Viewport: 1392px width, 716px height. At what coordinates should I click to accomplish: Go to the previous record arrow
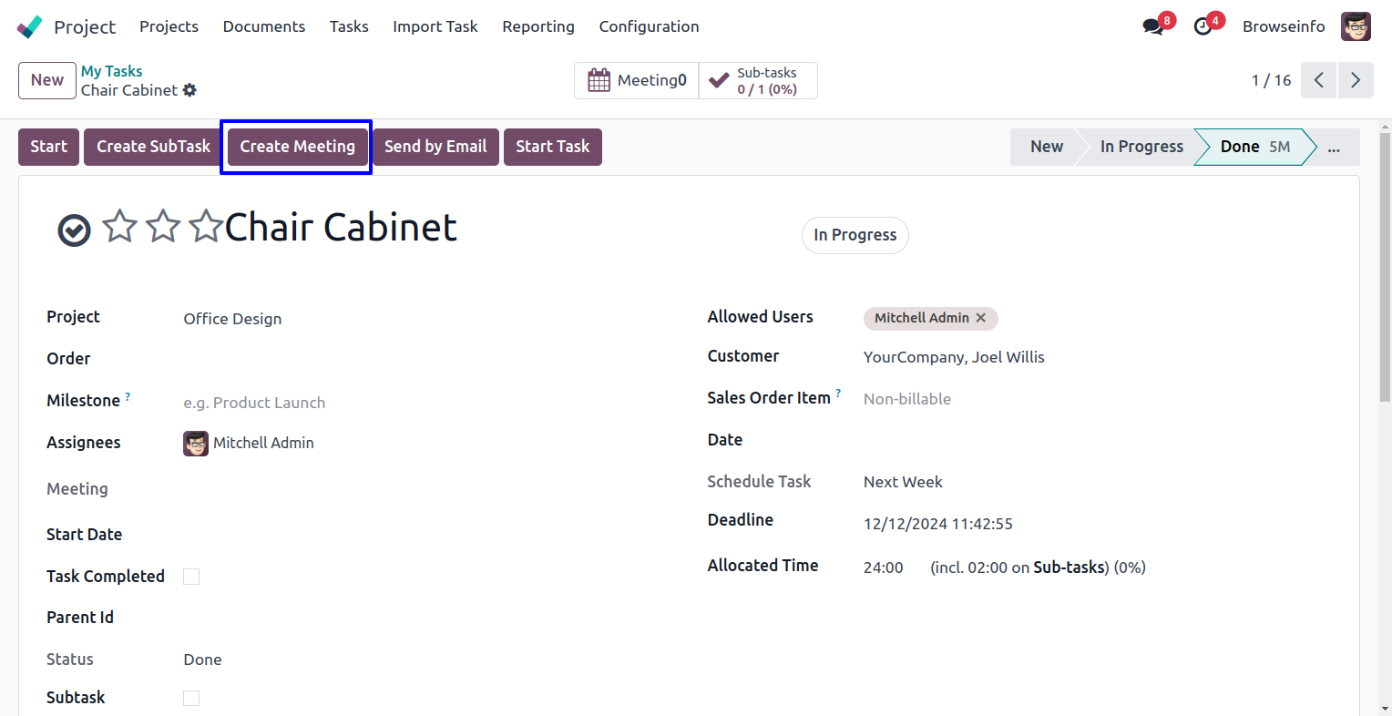pos(1318,80)
